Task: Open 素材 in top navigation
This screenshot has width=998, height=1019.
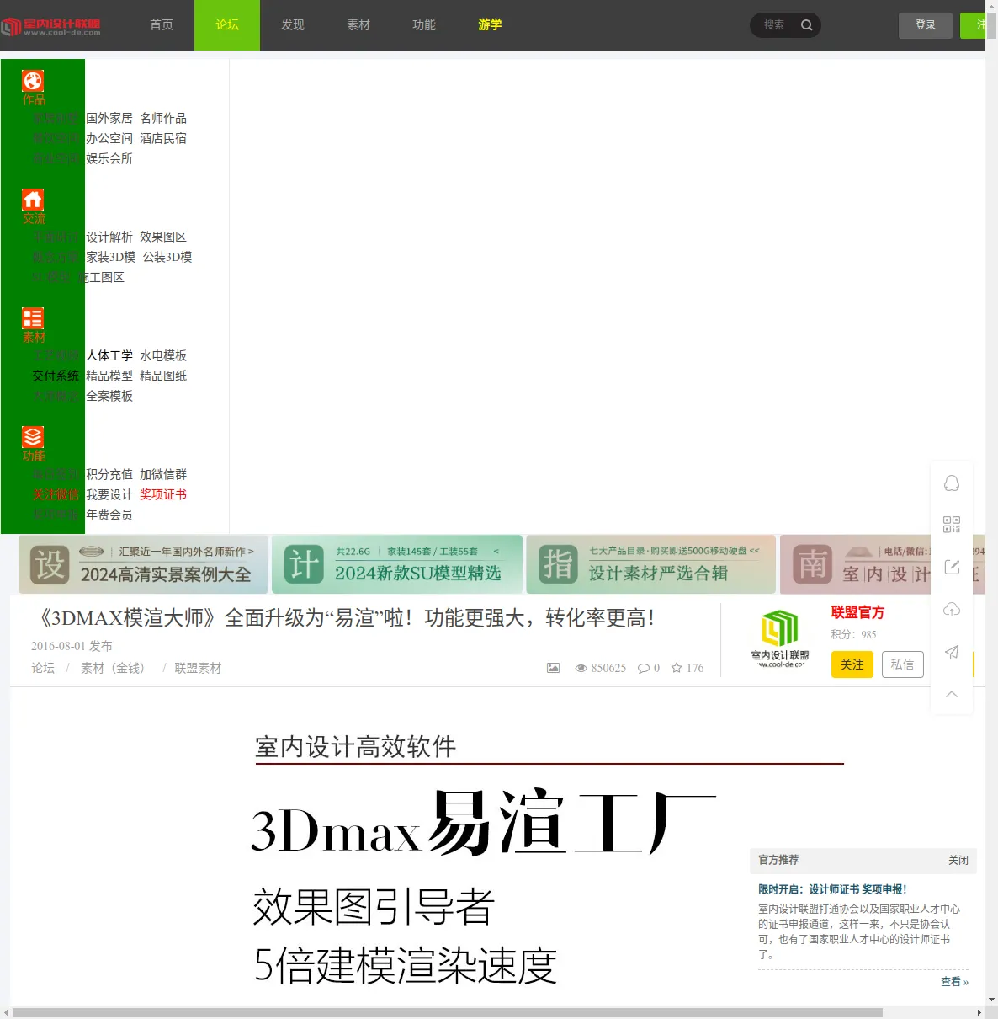Action: tap(358, 25)
